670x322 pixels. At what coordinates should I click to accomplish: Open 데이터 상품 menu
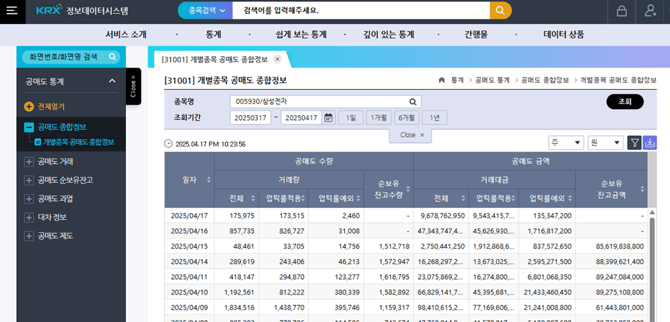[563, 35]
